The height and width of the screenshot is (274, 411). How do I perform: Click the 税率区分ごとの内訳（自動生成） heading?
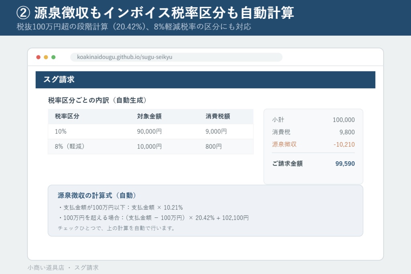pyautogui.click(x=97, y=100)
